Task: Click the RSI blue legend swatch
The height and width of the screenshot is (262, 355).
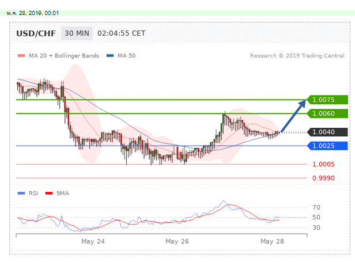Action: (x=21, y=193)
